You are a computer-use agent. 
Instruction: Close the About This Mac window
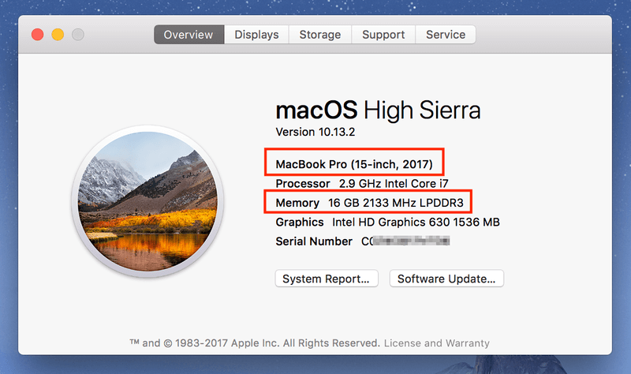(37, 35)
